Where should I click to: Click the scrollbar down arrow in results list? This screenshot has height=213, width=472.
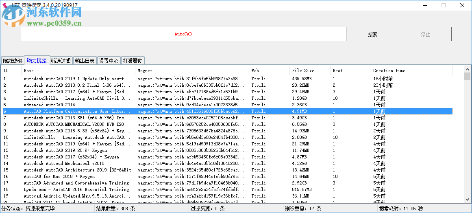point(467,199)
